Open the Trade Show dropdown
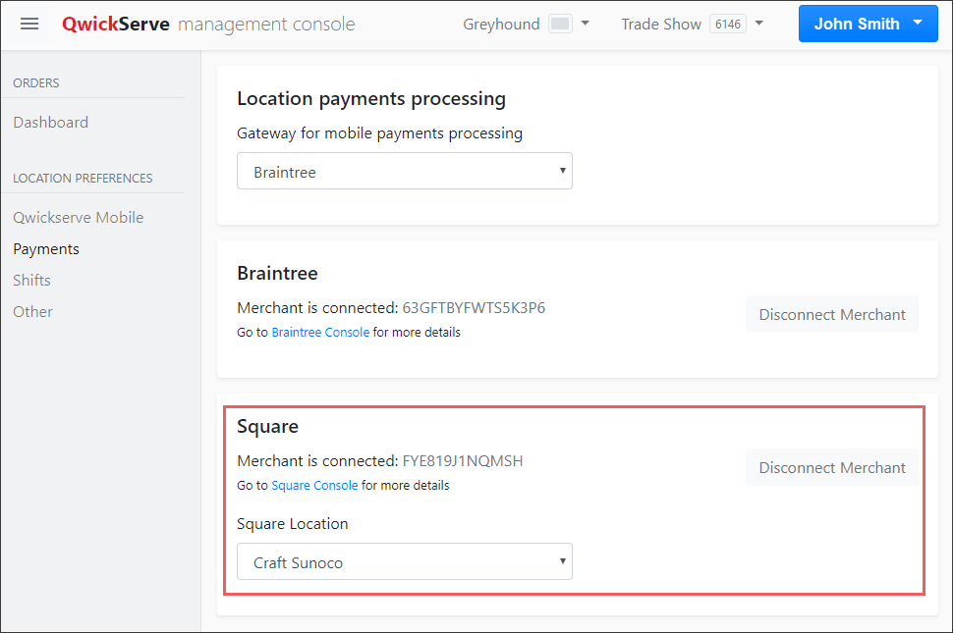The height and width of the screenshot is (633, 953). pos(760,23)
